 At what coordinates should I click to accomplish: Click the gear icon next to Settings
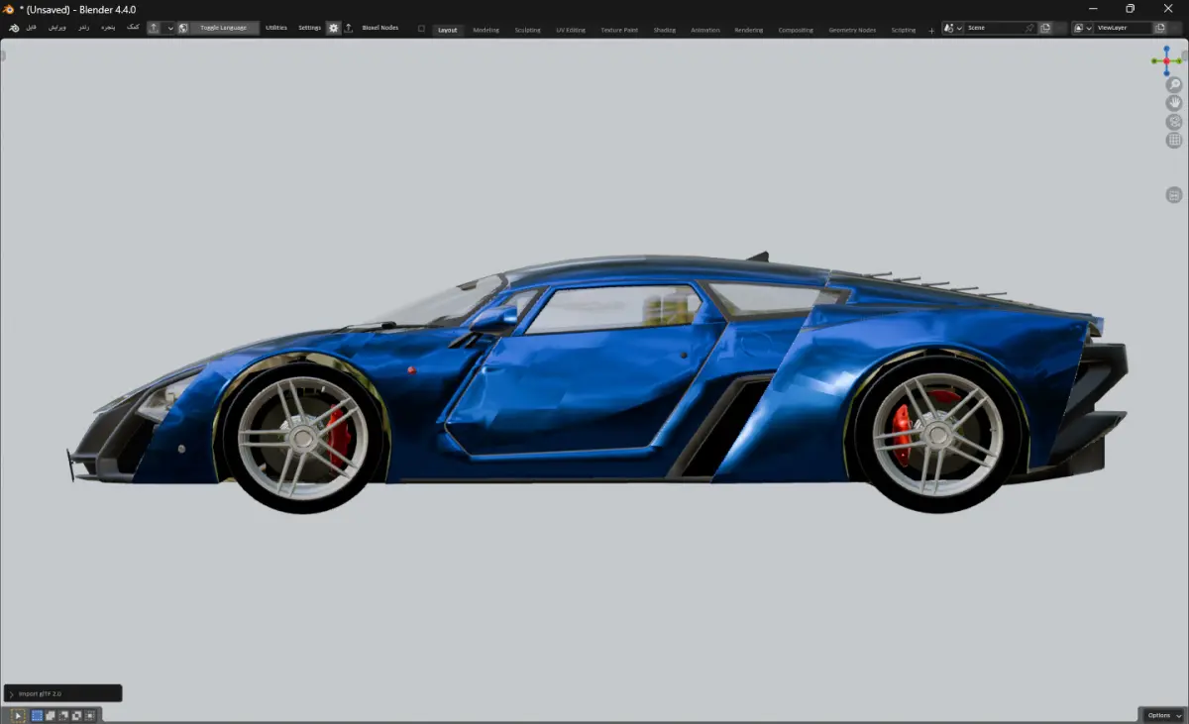point(334,28)
